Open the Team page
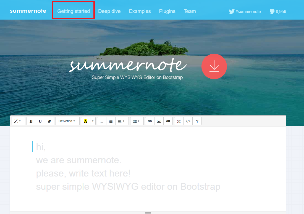The width and height of the screenshot is (304, 214). (190, 11)
